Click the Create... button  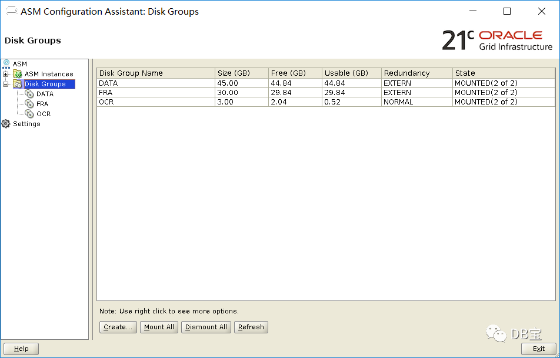(118, 327)
